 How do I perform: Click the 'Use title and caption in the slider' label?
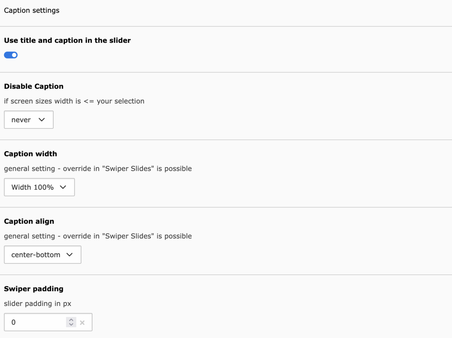(x=67, y=40)
